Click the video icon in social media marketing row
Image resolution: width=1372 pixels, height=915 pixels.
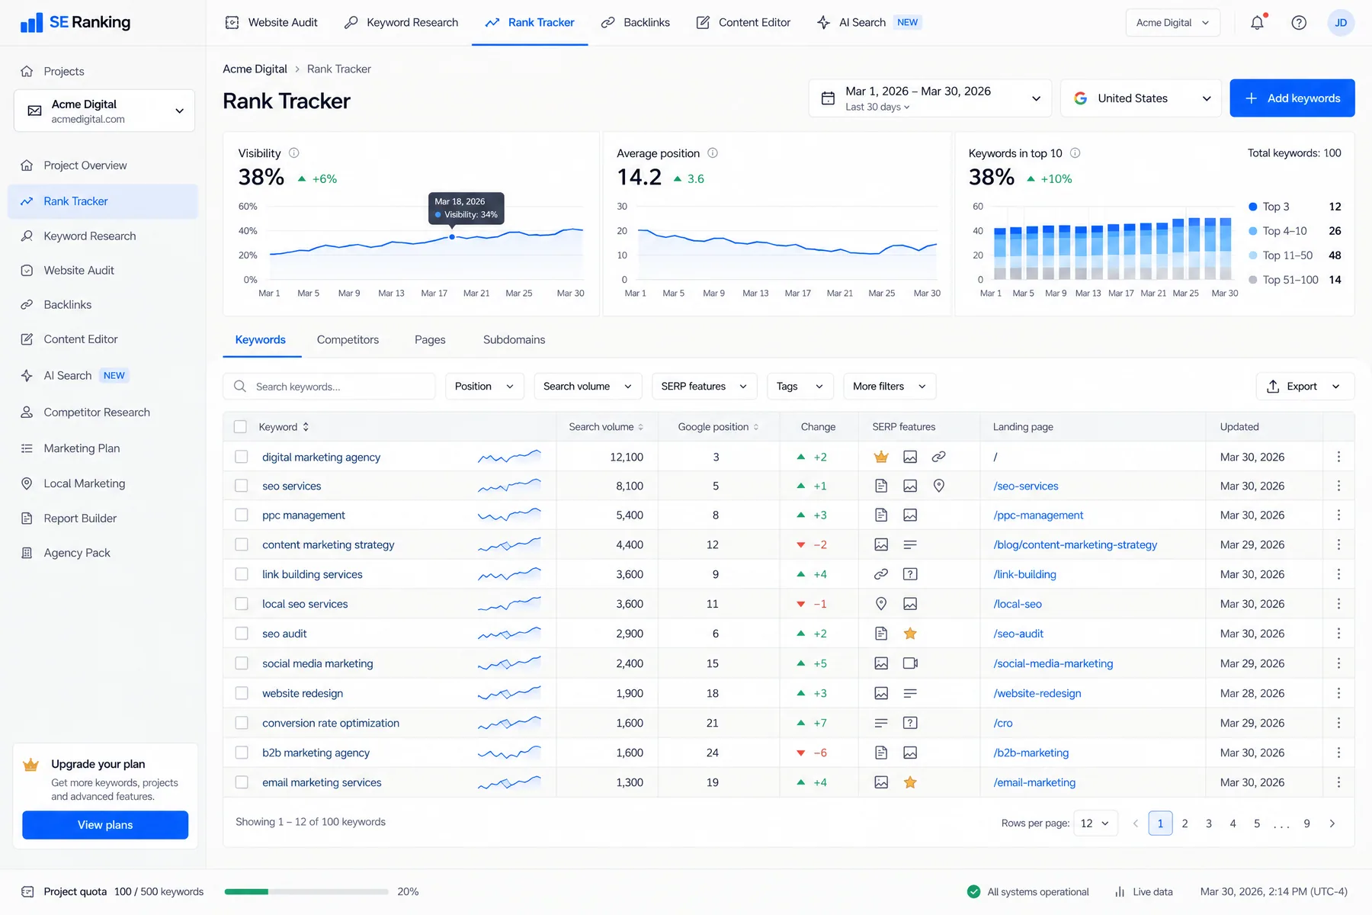910,663
